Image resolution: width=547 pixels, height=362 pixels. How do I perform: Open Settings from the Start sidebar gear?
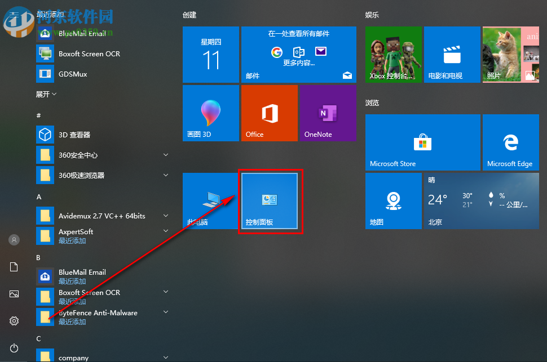click(x=14, y=321)
